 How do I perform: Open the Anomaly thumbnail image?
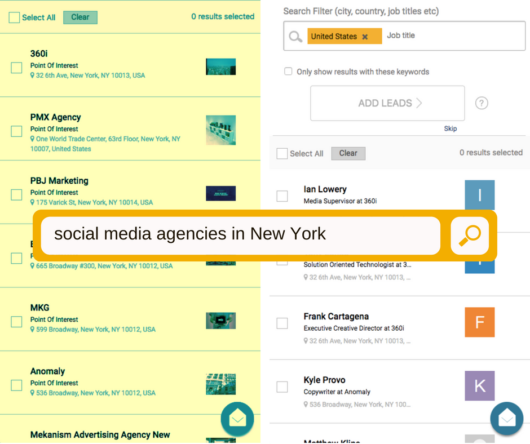(220, 384)
